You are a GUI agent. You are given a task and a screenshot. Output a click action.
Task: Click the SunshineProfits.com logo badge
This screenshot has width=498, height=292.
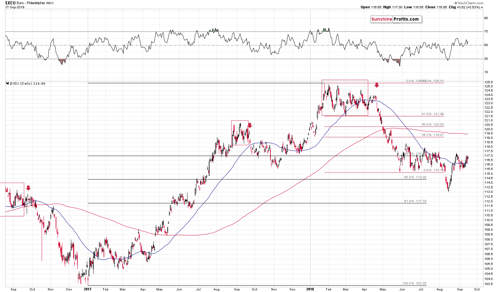point(396,19)
